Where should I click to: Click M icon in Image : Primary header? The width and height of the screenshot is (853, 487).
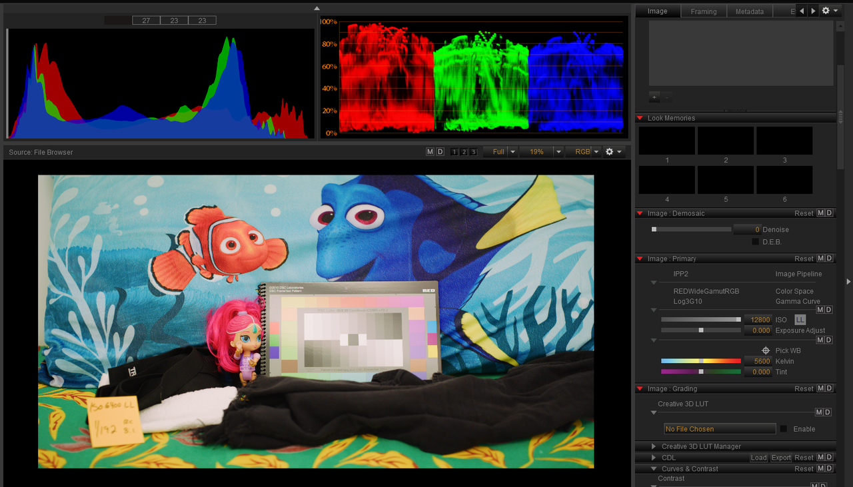[821, 258]
